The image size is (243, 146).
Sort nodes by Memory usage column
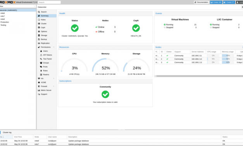[228, 52]
